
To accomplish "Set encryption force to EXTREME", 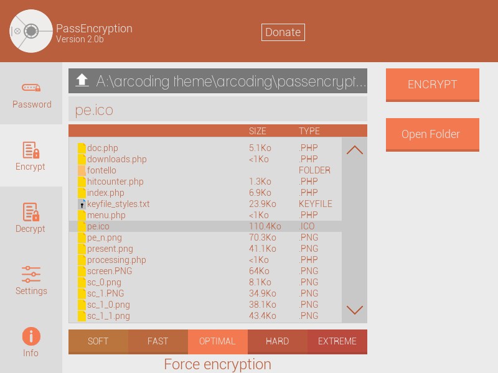I will point(337,341).
